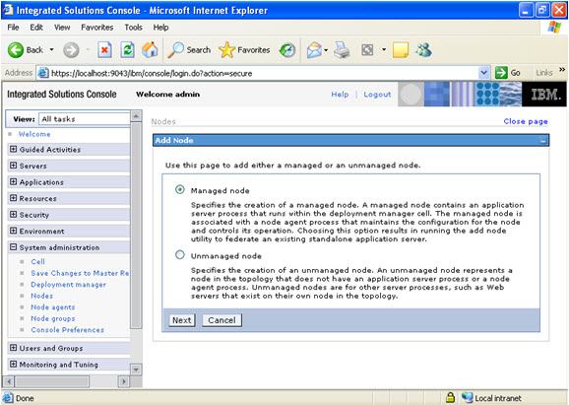Go to the Home page icon
Screen dimensions: 569x405
coord(150,49)
